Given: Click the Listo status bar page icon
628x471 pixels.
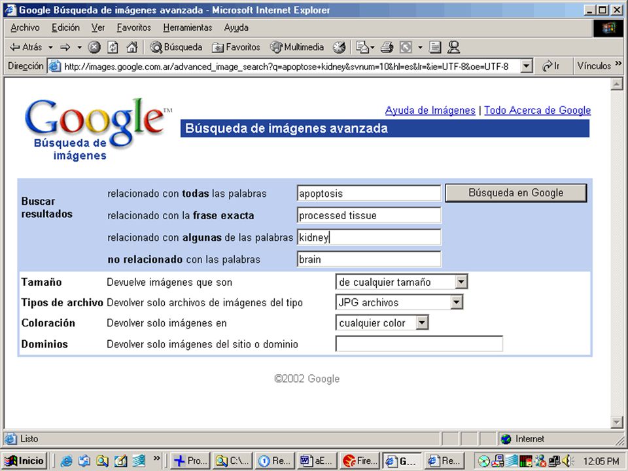Looking at the screenshot, I should coord(11,439).
